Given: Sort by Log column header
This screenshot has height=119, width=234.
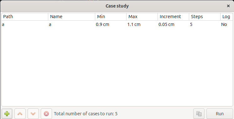Looking at the screenshot, I should pos(226,17).
